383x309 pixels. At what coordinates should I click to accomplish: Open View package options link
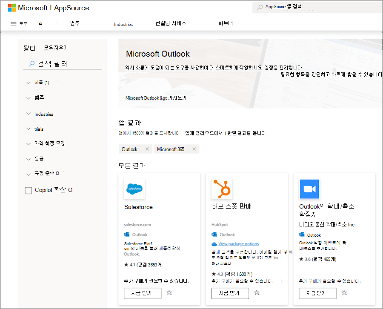[238, 244]
